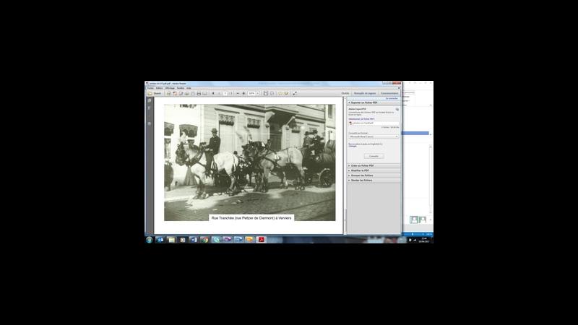
Task: Switch to read mode icon
Action: tap(295, 94)
